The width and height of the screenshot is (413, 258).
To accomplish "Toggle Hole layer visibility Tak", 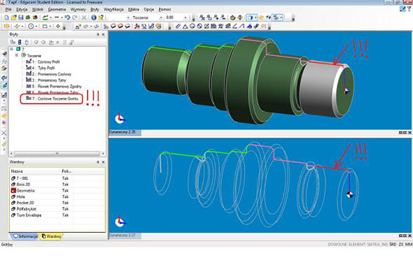I will pos(65,196).
